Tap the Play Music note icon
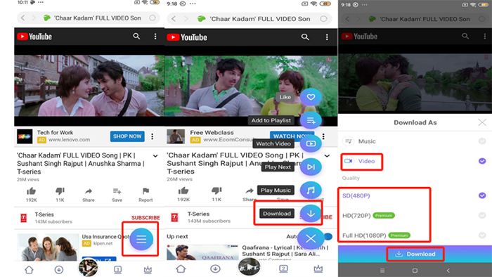Viewport: 492px width, 277px height. (x=311, y=190)
